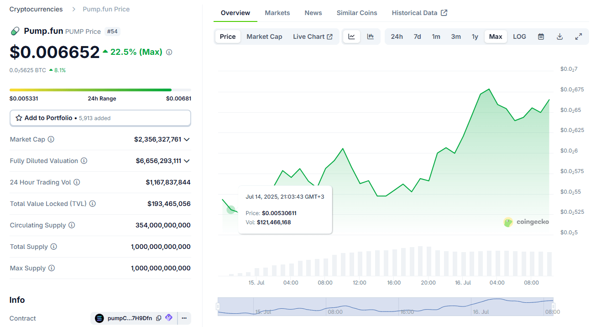The image size is (606, 327).
Task: Open the Historical Data tab
Action: [419, 13]
